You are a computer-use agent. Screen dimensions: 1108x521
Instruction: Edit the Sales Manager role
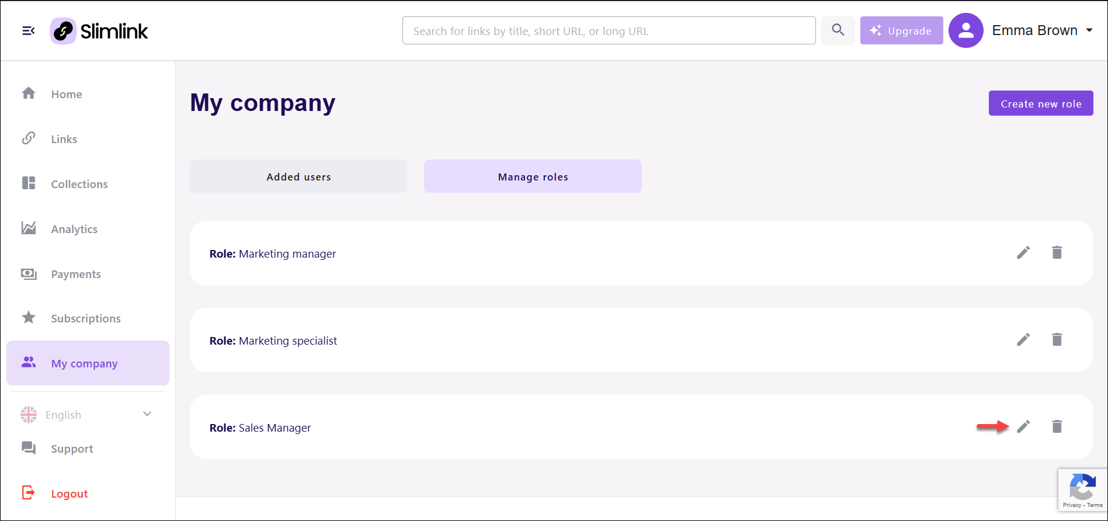(1023, 426)
